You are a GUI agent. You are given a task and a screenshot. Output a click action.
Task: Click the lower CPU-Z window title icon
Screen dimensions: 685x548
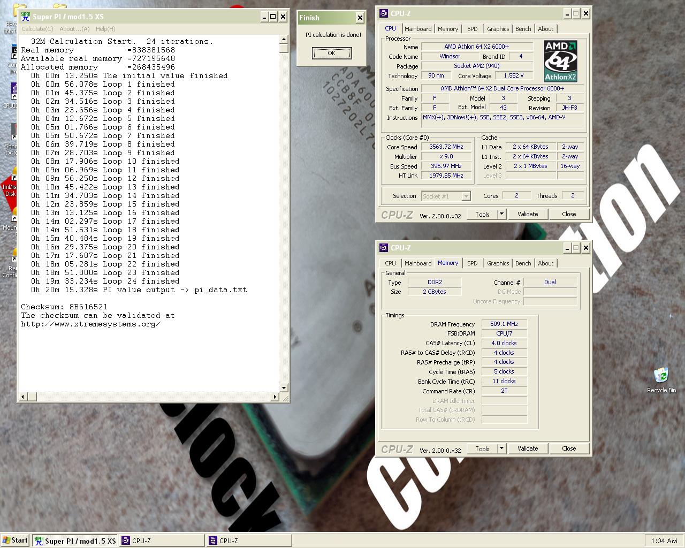coord(383,248)
